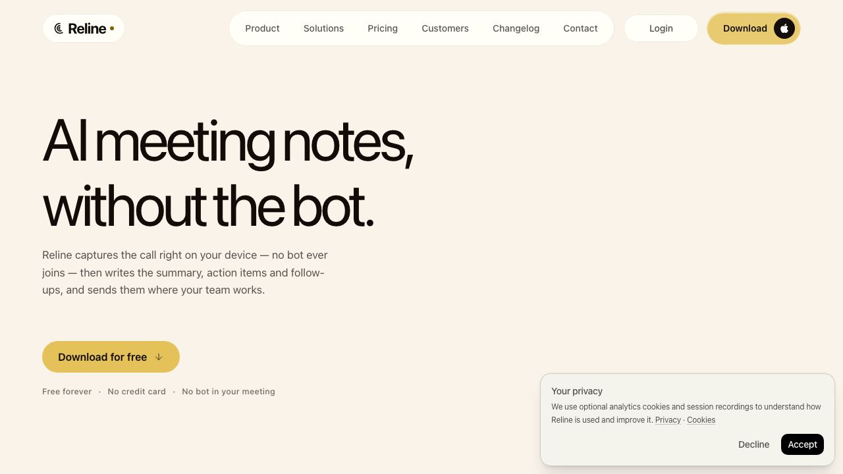Screen dimensions: 843x474
Task: Decline optional cookies
Action: coord(753,444)
